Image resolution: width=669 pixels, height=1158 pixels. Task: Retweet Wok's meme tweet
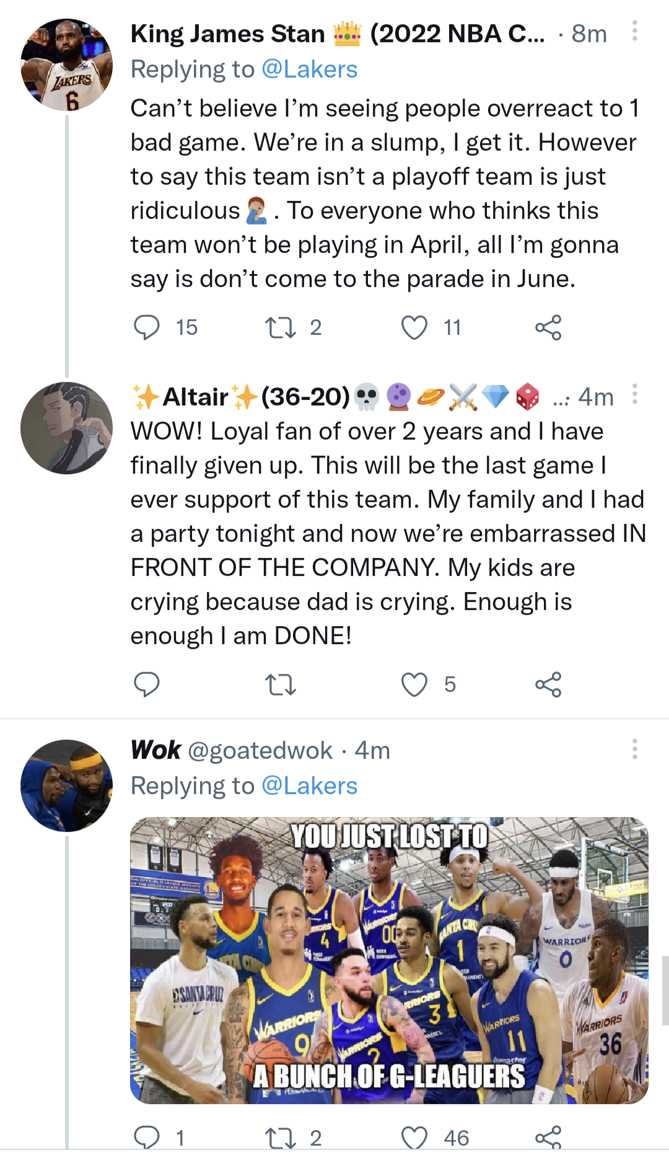coord(280,1138)
